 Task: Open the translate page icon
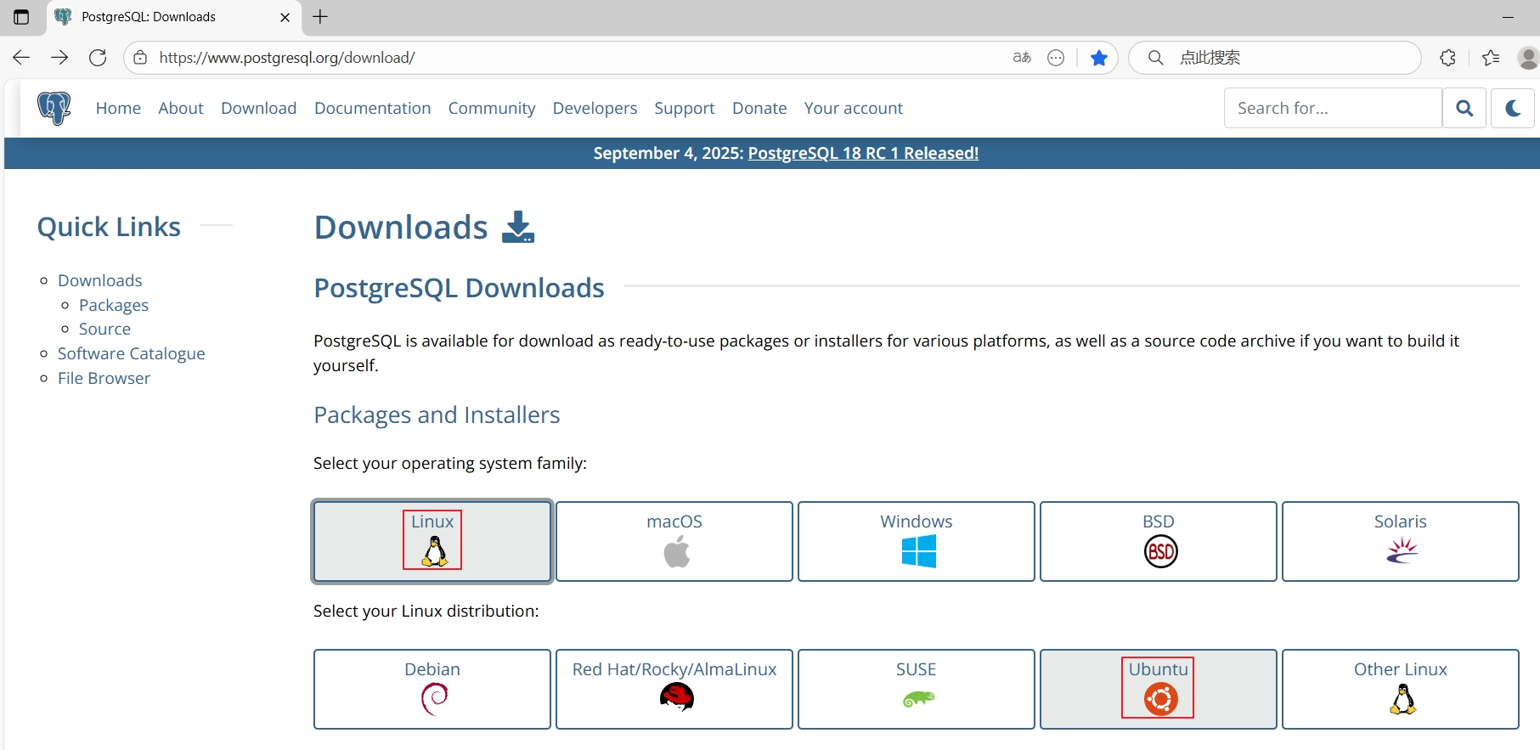(x=1022, y=58)
